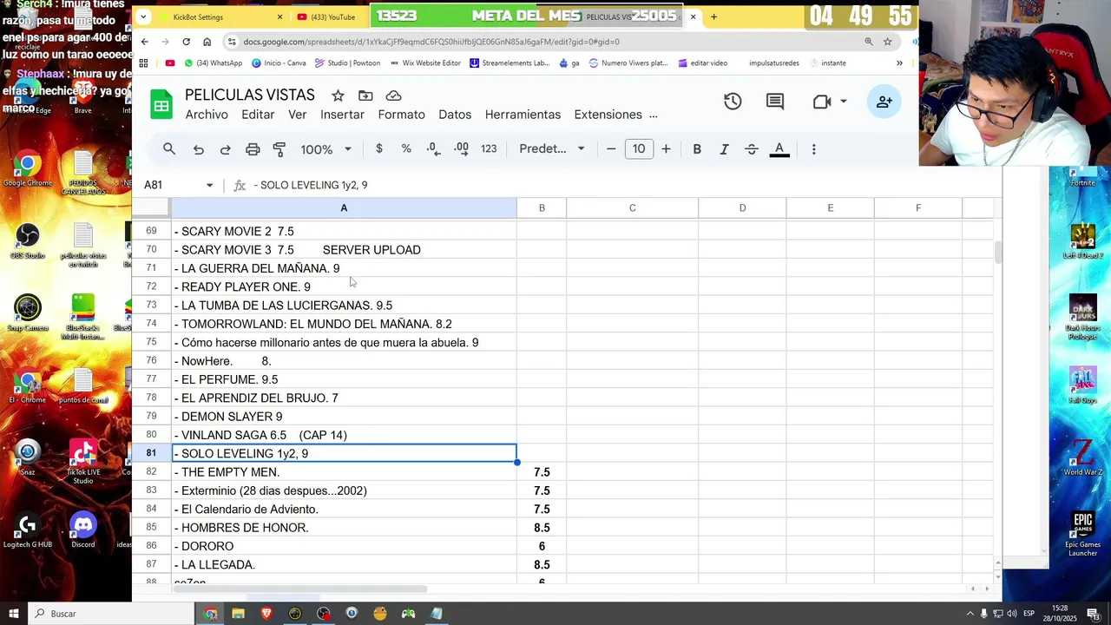The height and width of the screenshot is (625, 1111).
Task: Redo the last action
Action: [225, 149]
